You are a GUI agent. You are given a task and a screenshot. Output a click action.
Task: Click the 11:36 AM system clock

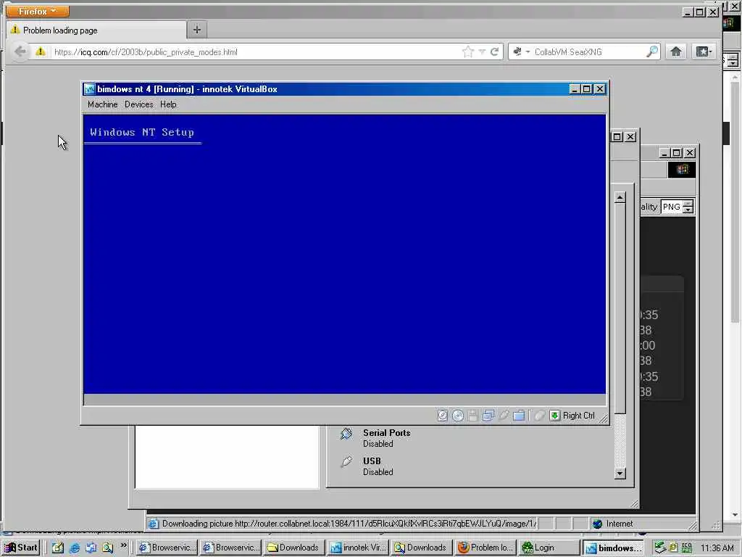pos(717,548)
